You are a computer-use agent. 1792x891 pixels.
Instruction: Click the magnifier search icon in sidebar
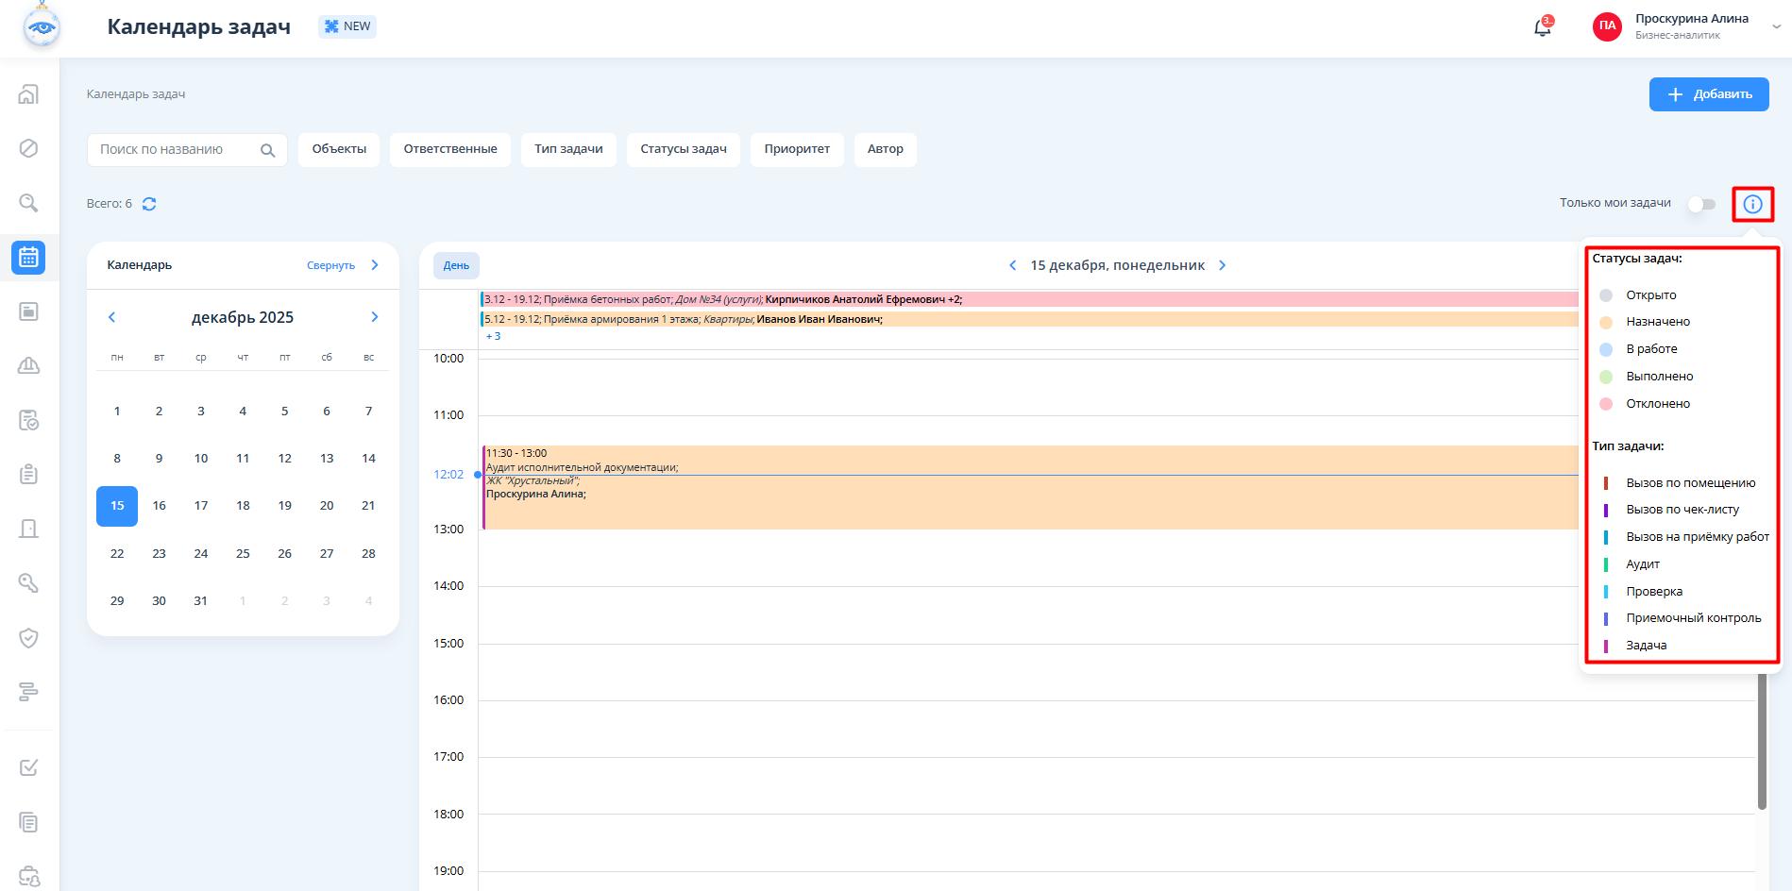click(29, 203)
